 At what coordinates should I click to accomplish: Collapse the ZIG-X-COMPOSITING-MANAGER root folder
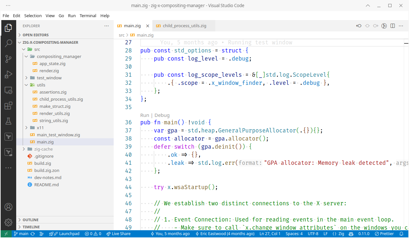[65, 42]
